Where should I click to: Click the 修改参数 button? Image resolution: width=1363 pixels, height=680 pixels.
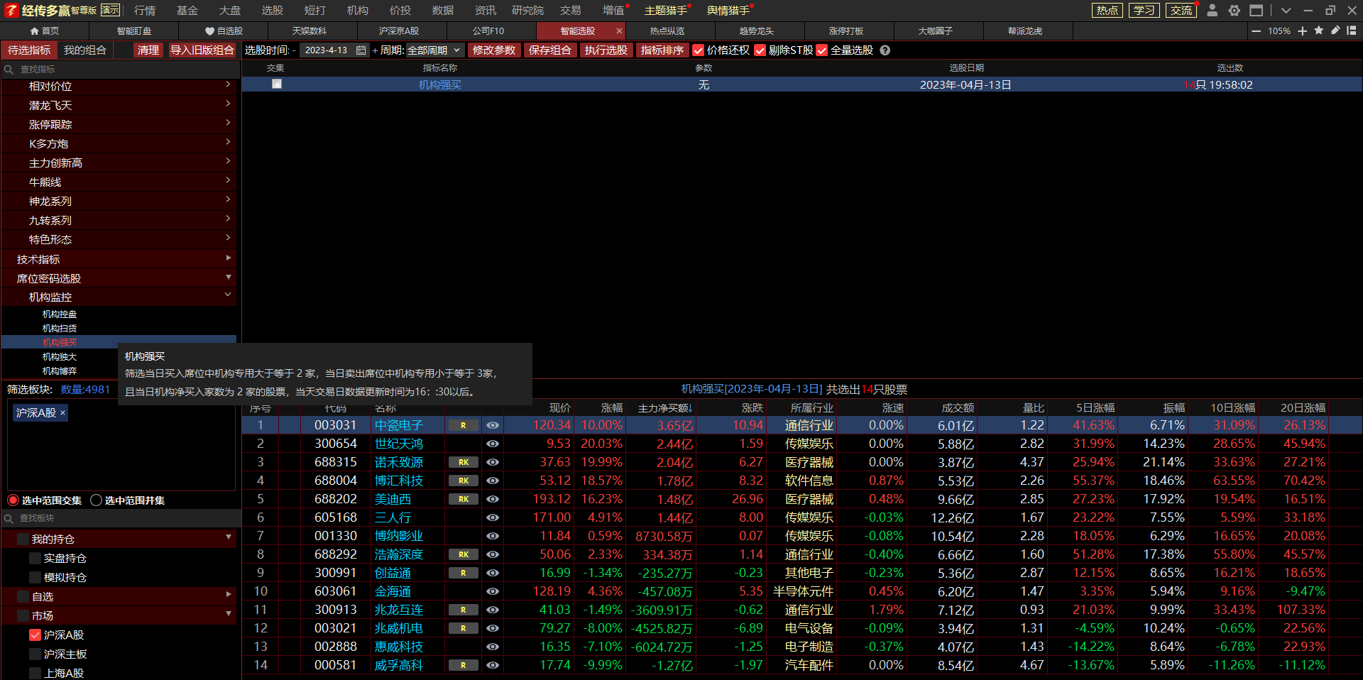(494, 50)
